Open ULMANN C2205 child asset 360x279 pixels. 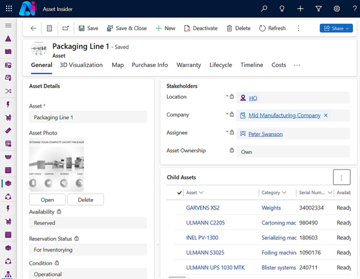coord(205,223)
